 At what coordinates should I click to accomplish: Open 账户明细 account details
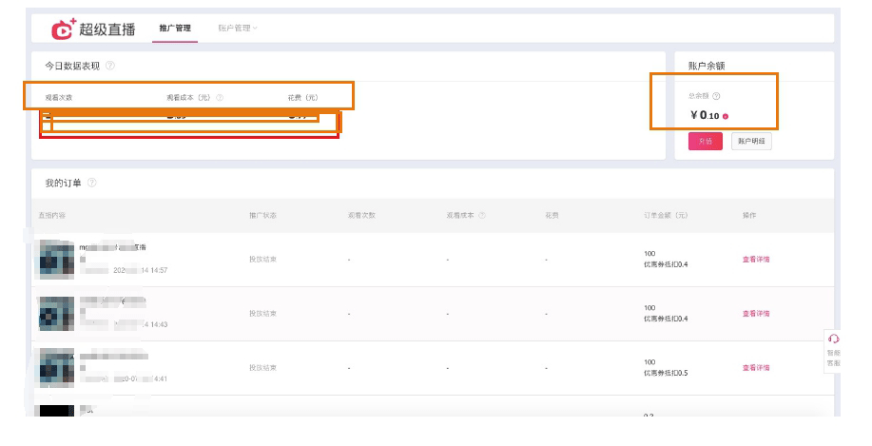coord(750,141)
